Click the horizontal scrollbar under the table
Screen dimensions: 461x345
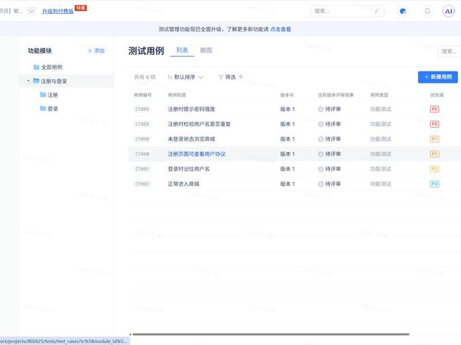point(270,334)
